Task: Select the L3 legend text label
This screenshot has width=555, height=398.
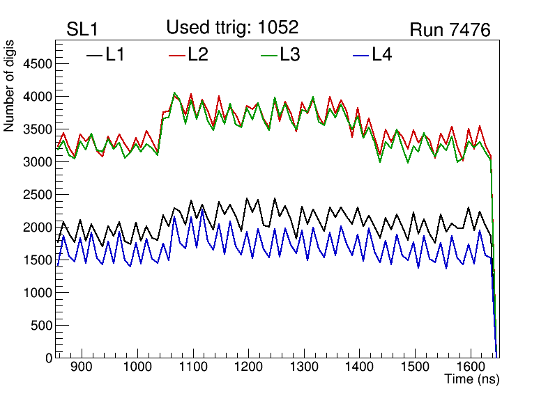Action: pyautogui.click(x=290, y=54)
